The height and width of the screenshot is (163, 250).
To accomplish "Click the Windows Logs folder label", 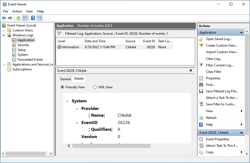I will pos(23,35).
